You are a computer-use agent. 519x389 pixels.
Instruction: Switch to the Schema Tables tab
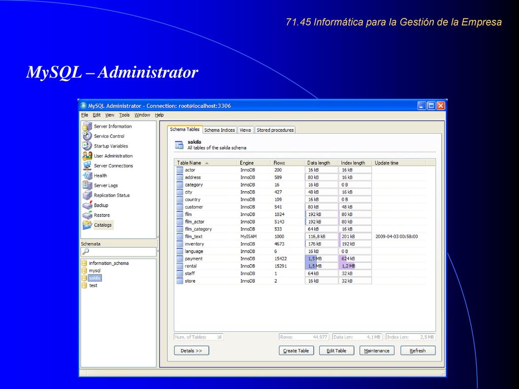click(184, 129)
